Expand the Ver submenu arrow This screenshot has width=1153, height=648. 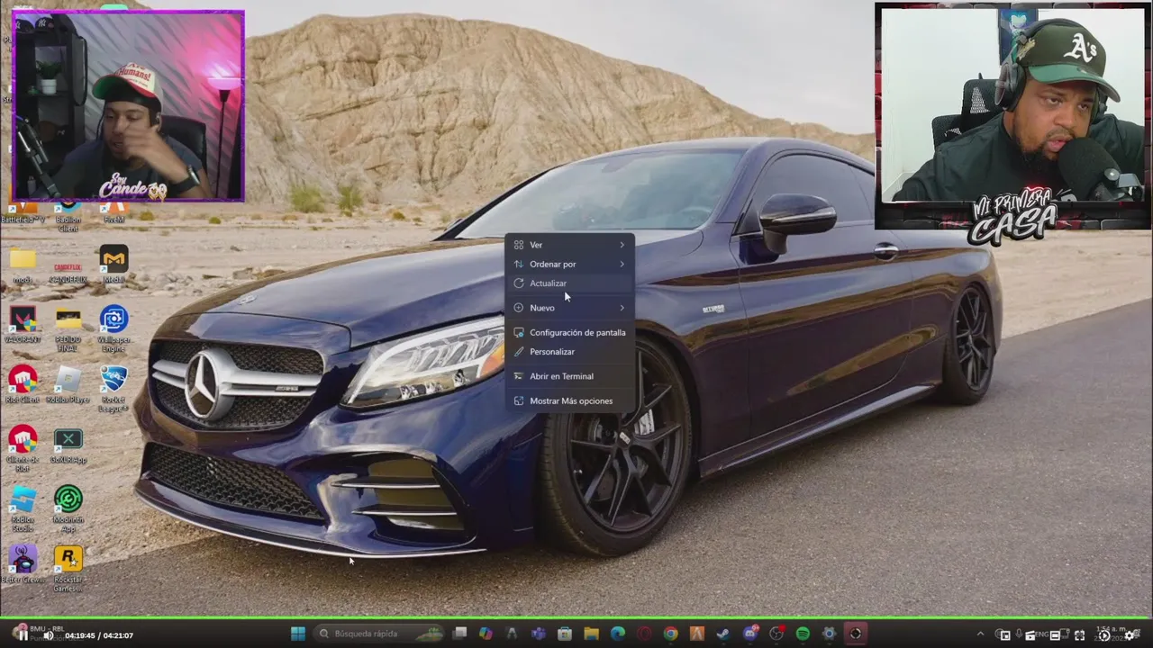click(x=622, y=245)
